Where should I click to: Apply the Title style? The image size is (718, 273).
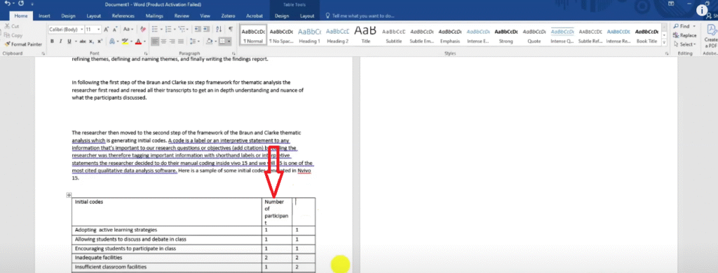tap(365, 35)
